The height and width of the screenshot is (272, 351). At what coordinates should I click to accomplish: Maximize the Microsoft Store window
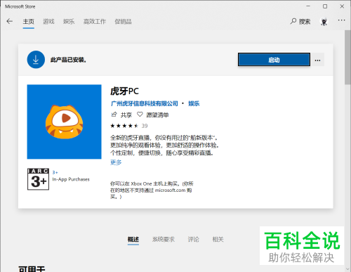(325, 6)
